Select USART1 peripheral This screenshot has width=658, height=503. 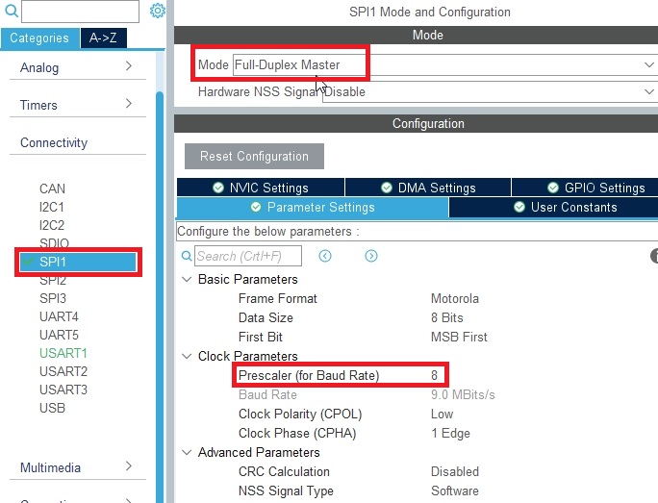(63, 353)
